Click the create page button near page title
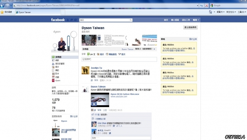This screenshot has height=140, width=247. click(190, 27)
